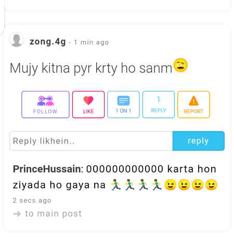Submit with the blue reply button
This screenshot has width=234, height=238.
199,141
